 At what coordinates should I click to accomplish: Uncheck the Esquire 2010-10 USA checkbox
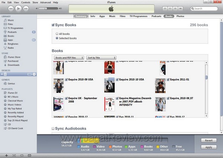(117, 79)
